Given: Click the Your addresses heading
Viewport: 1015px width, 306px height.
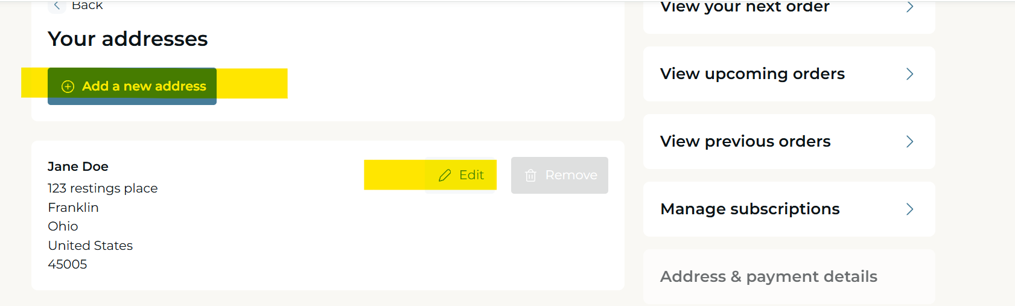Looking at the screenshot, I should tap(128, 39).
